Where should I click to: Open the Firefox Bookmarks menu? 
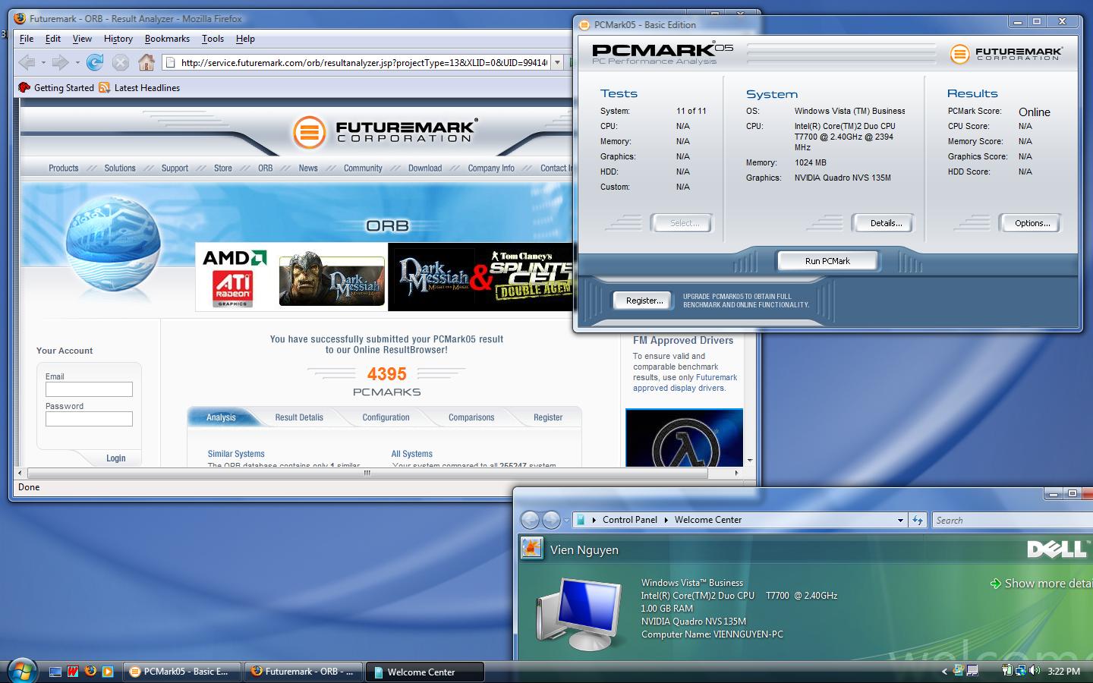tap(167, 39)
